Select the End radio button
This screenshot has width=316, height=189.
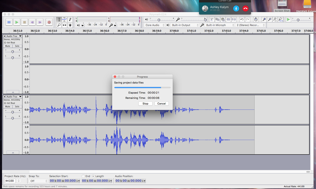(83, 176)
